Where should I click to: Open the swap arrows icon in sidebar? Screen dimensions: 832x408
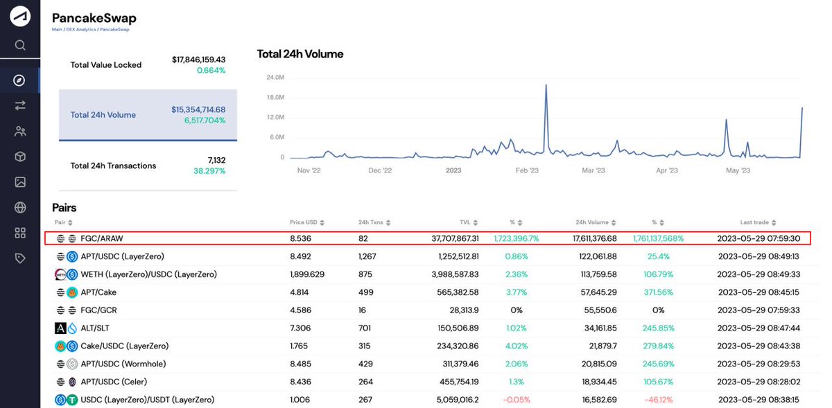pos(20,105)
